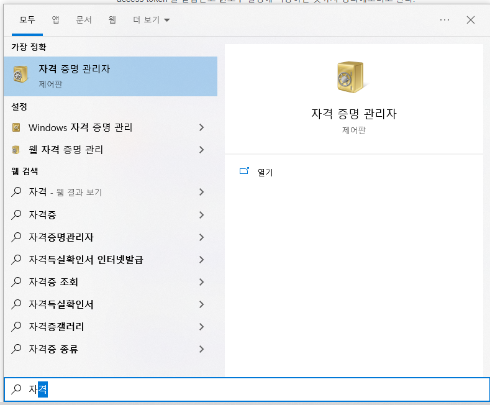Screen dimensions: 490x405
Task: Click the search icon beside 자격증명관리자
Action: point(16,237)
